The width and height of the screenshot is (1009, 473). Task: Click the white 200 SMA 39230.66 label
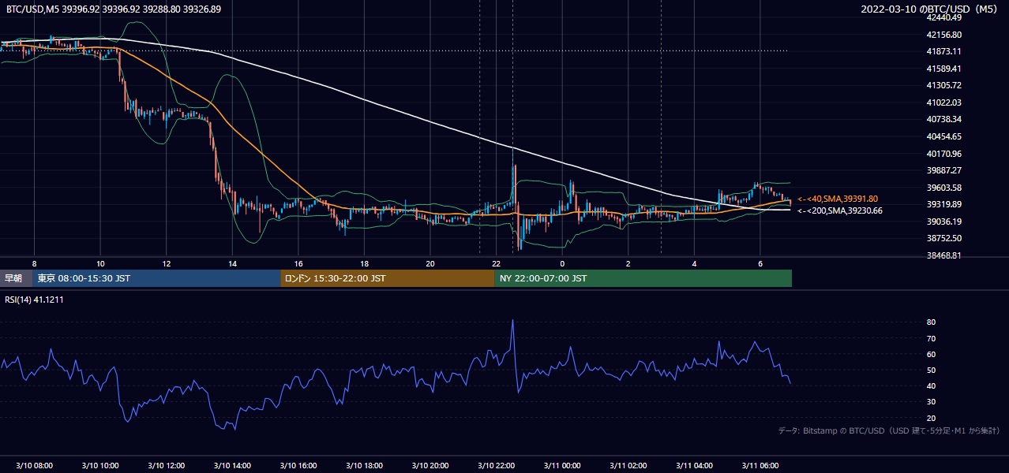tap(840, 210)
